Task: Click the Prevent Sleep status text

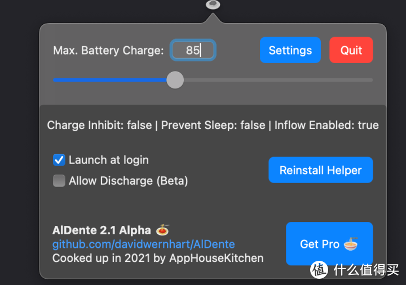Action: click(x=213, y=125)
